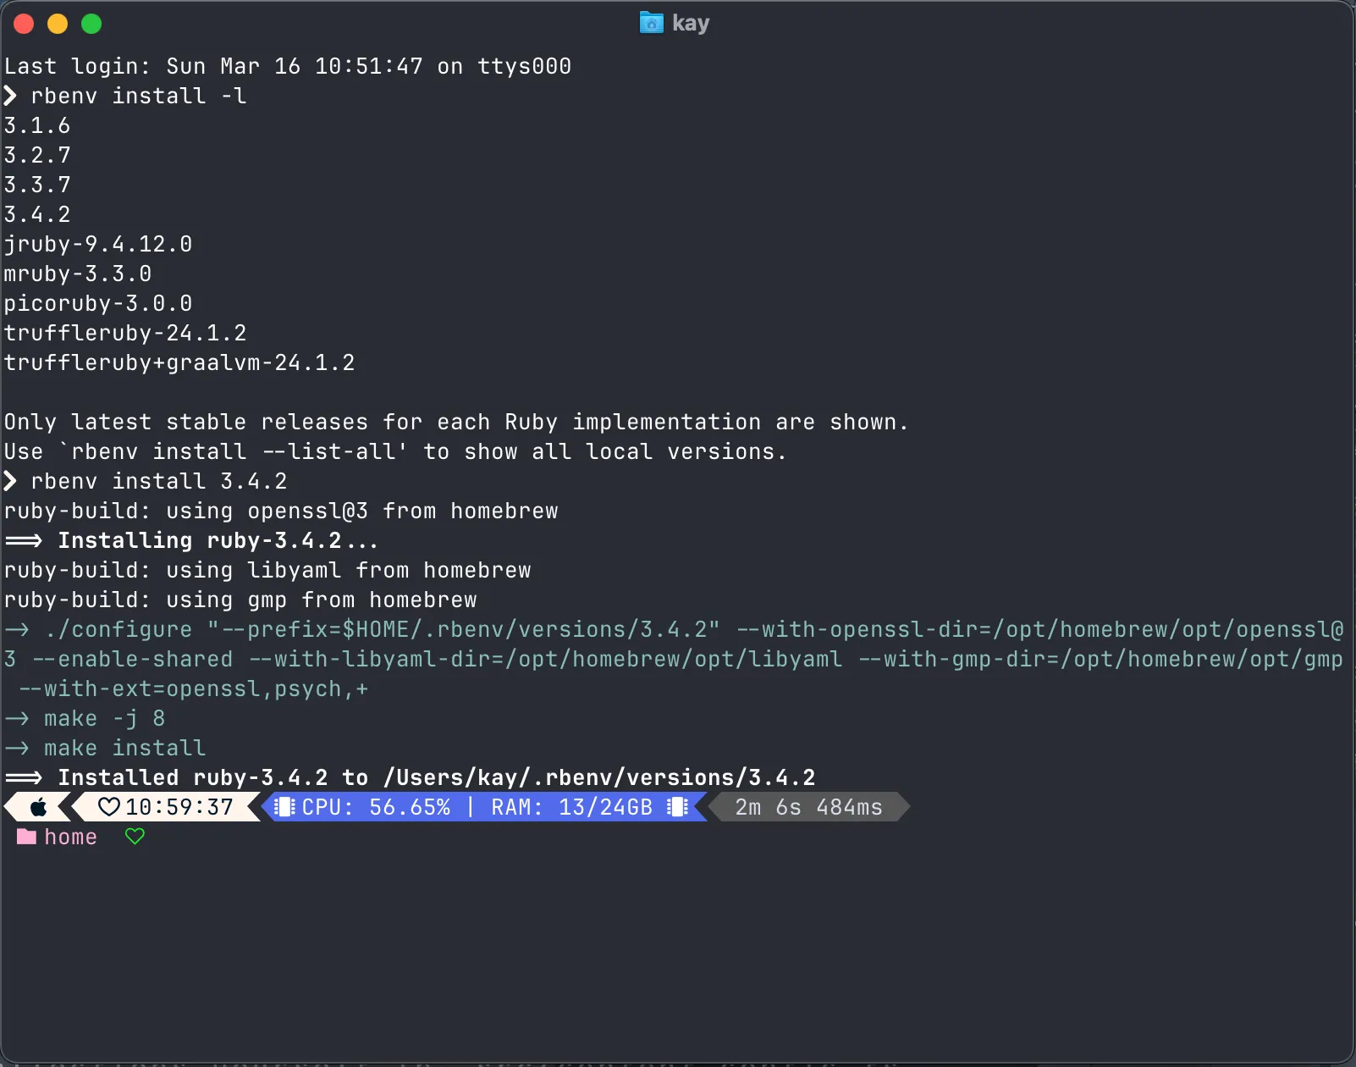This screenshot has height=1067, width=1356.
Task: Click the arrow before make install
Action: click(17, 748)
